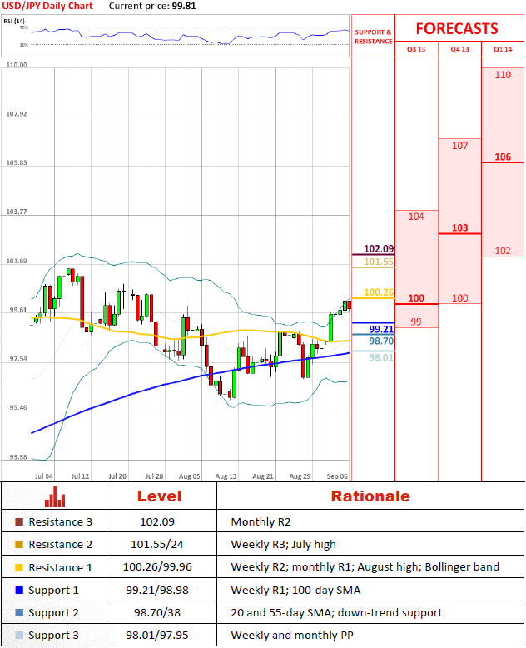Screen dimensions: 526x648
Task: Click the Support 3 light-blue swatch
Action: pyautogui.click(x=19, y=636)
